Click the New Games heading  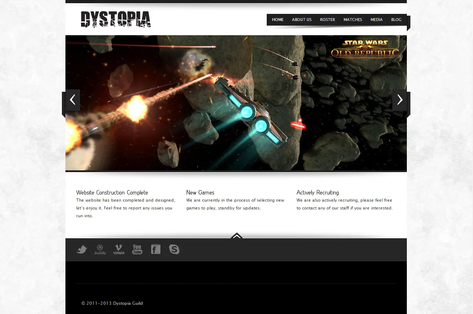[200, 192]
